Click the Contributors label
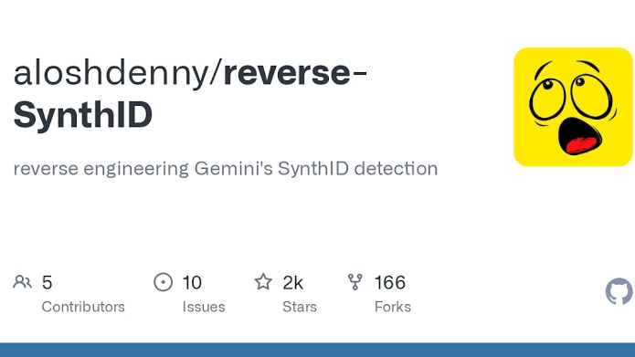 [x=83, y=307]
